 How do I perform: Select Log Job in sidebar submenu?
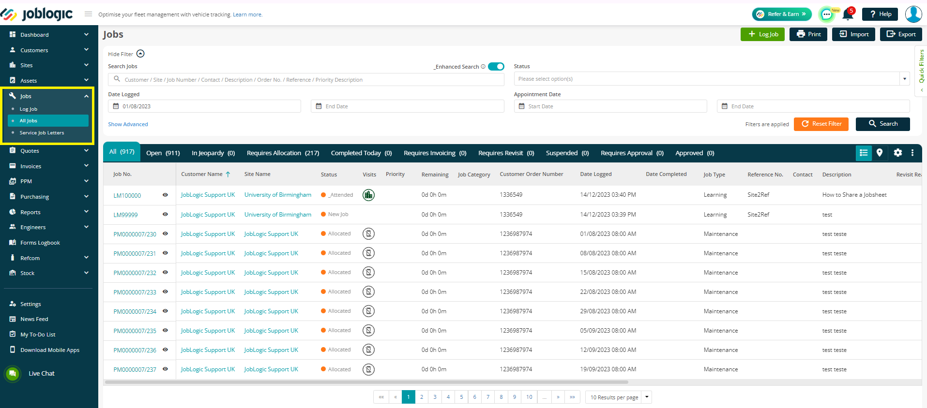click(28, 109)
